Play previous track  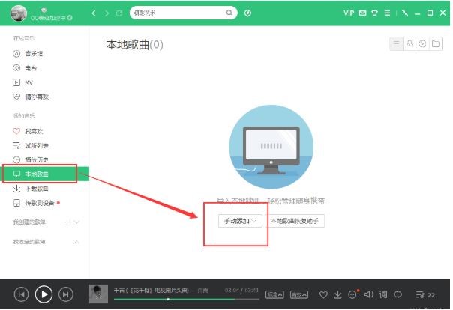point(22,294)
